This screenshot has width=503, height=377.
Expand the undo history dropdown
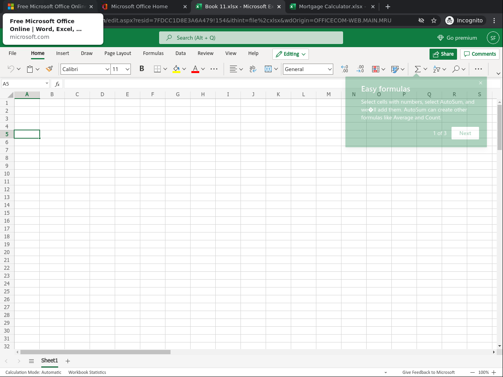tap(18, 69)
